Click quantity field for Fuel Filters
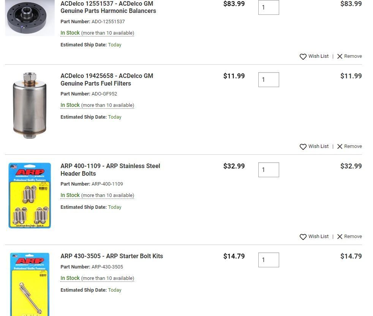373x316 pixels. (x=269, y=79)
